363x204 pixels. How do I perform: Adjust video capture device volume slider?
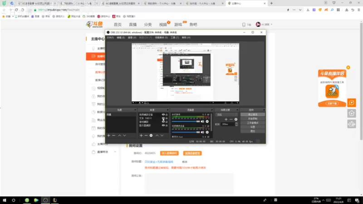pyautogui.click(x=186, y=132)
